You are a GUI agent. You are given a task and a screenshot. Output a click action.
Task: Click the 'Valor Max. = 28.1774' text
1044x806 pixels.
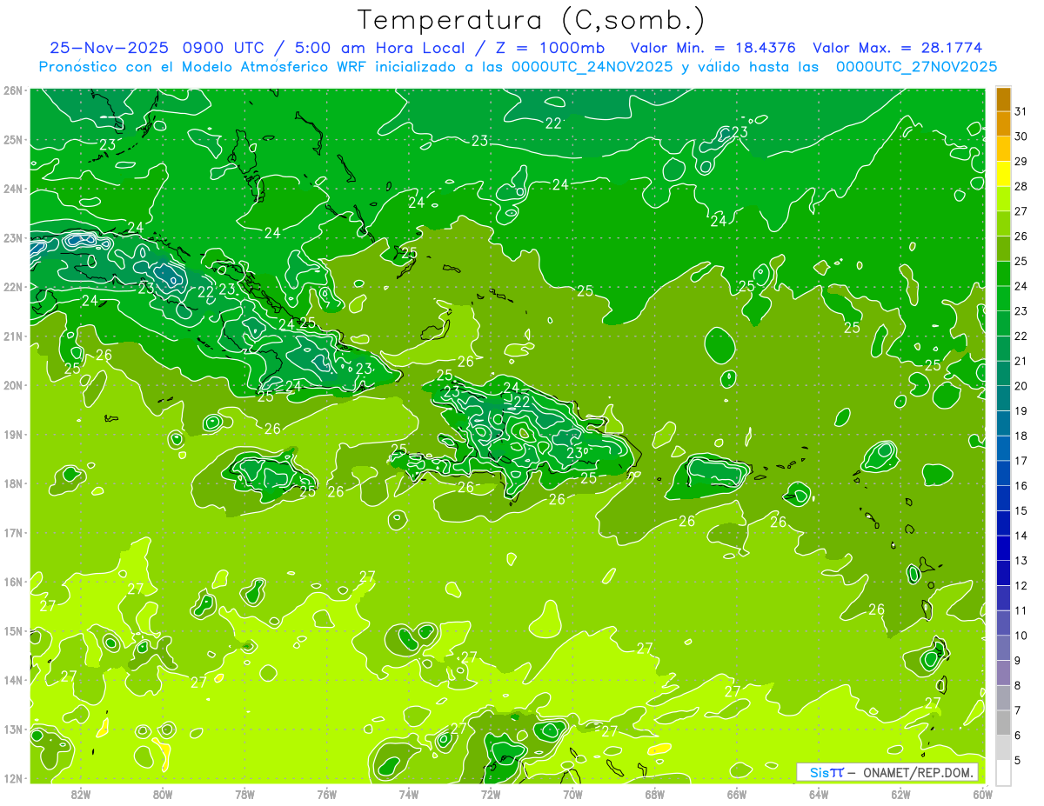pos(897,48)
